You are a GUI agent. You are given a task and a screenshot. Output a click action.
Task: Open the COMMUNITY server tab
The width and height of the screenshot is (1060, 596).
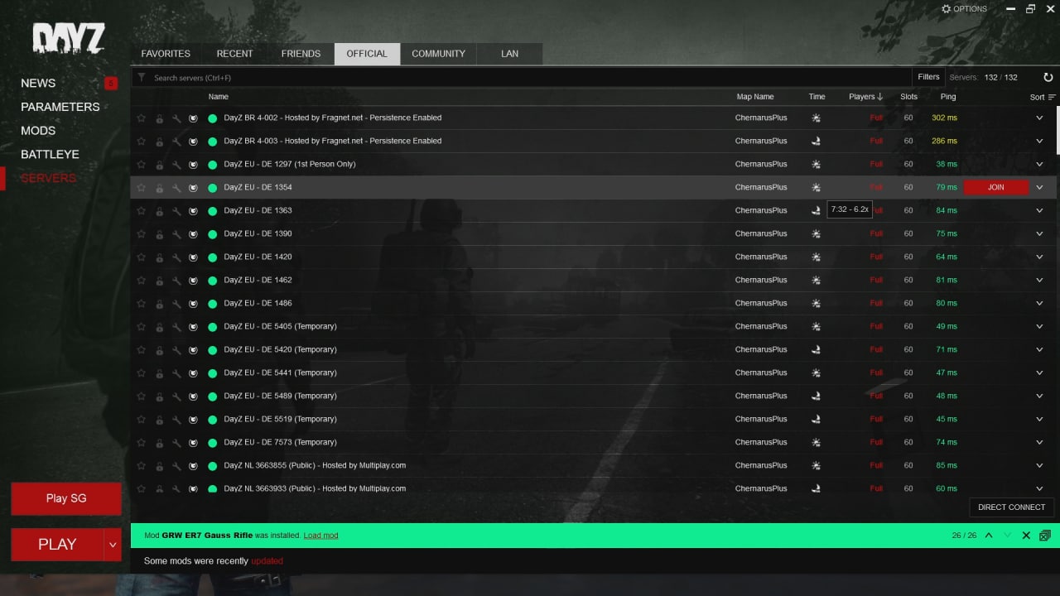[x=438, y=54]
